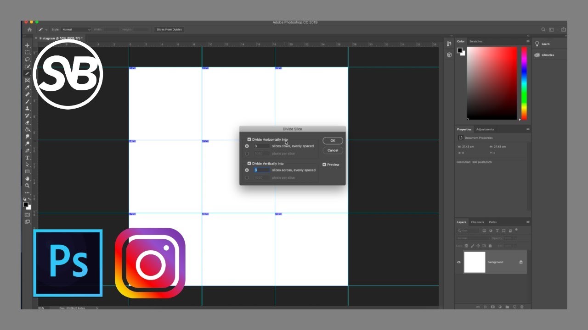This screenshot has height=330, width=588.
Task: Select the Healing Brush tool
Action: (x=28, y=94)
